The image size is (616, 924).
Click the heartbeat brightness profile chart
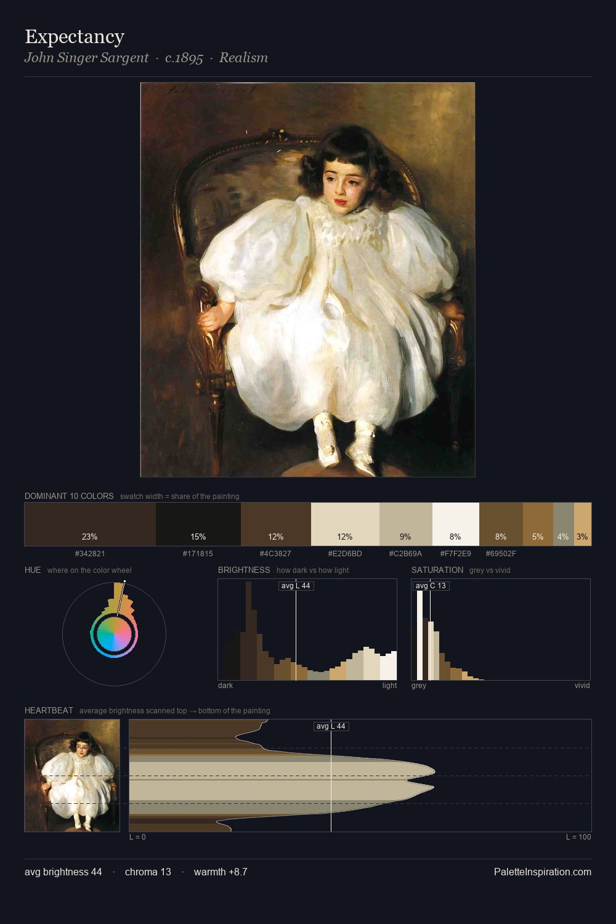click(x=360, y=776)
